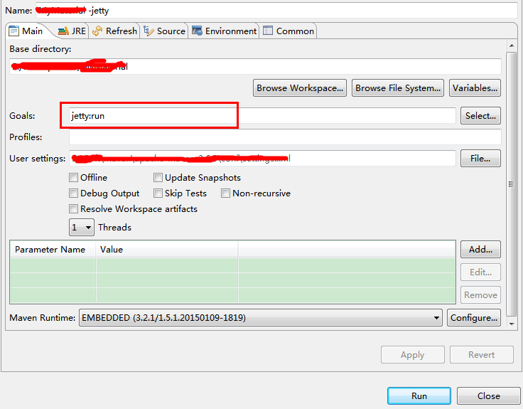Open the Threads count dropdown
The height and width of the screenshot is (409, 523).
click(82, 228)
